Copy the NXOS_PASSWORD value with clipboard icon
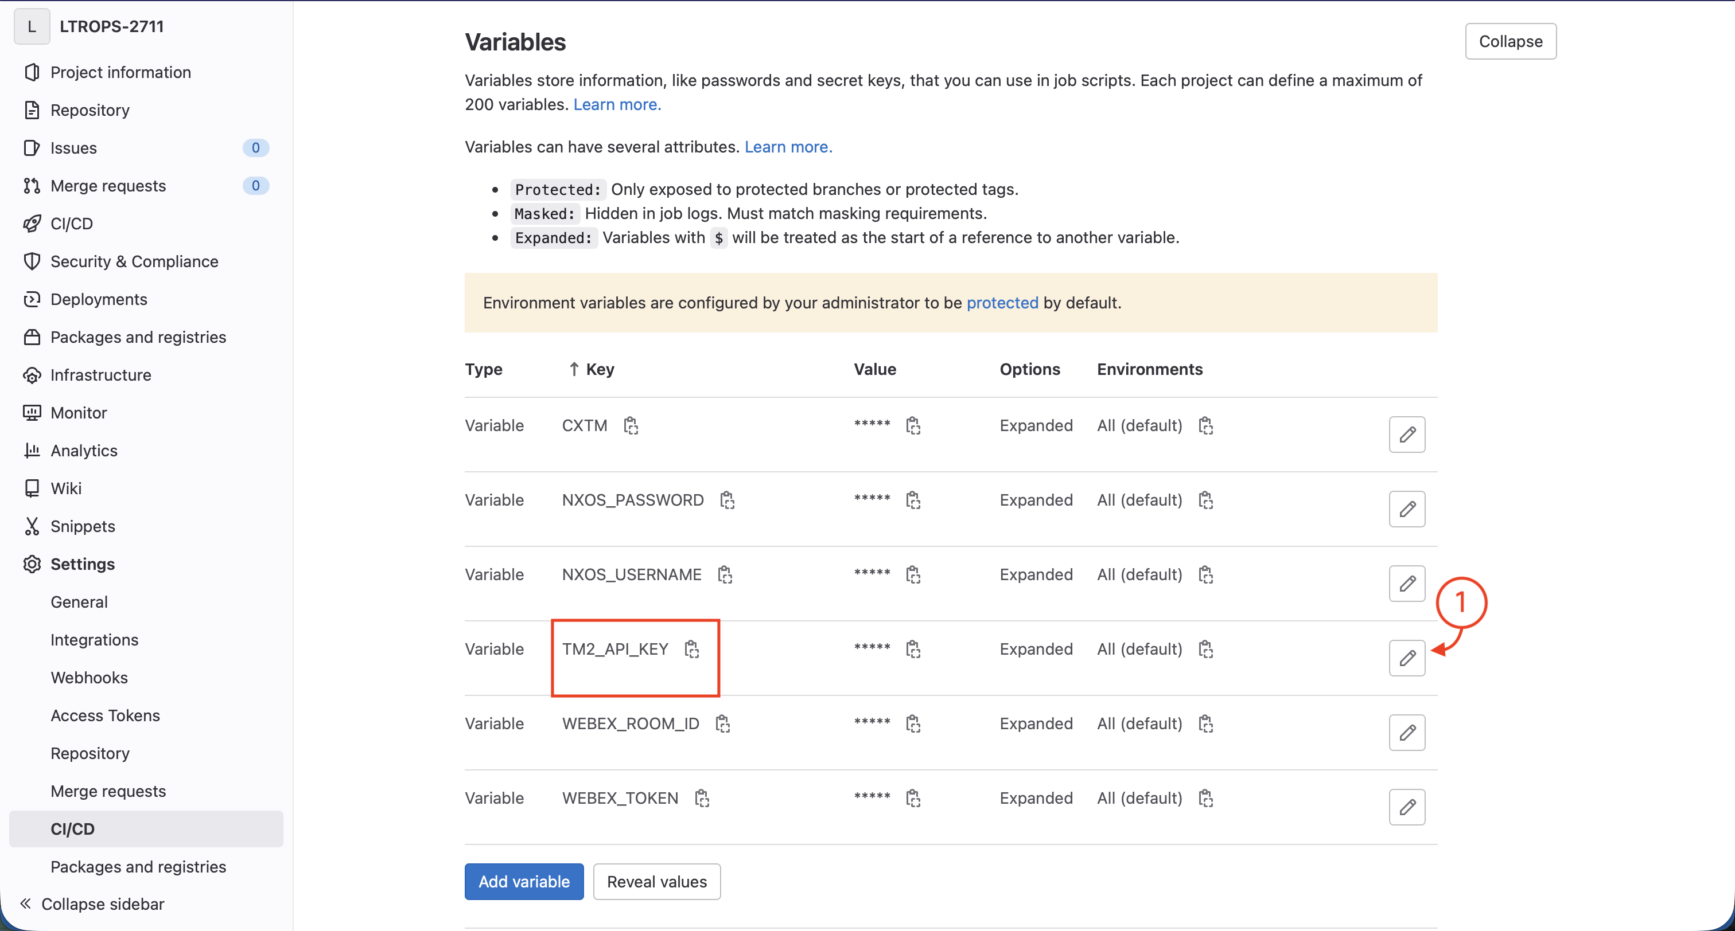 point(913,500)
